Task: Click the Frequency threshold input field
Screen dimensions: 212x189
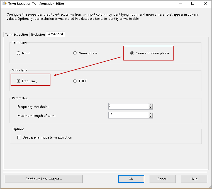Action: click(128, 106)
